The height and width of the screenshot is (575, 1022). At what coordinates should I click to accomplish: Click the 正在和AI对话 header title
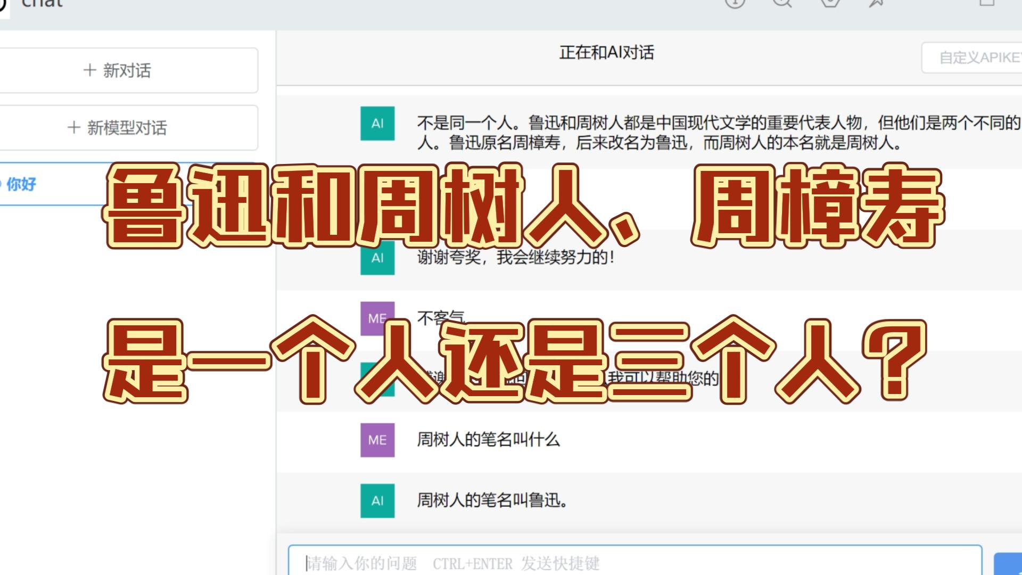pos(606,52)
